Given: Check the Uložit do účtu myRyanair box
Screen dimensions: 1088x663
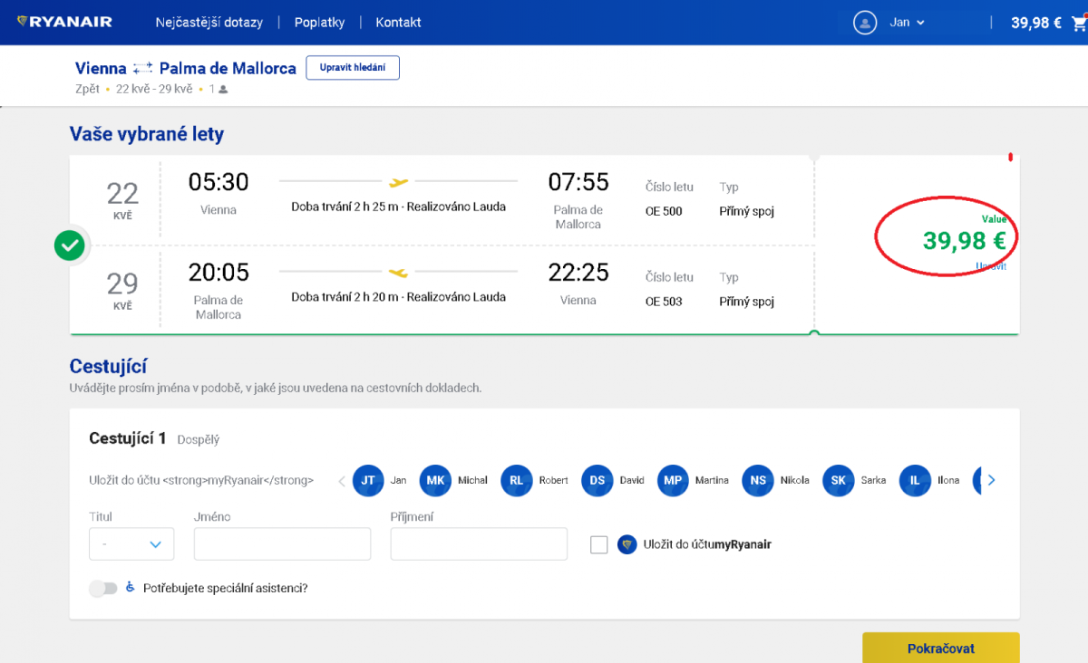Looking at the screenshot, I should point(598,544).
